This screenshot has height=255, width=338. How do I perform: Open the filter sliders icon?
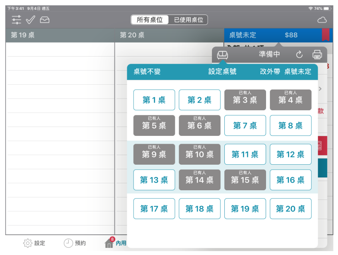(16, 20)
